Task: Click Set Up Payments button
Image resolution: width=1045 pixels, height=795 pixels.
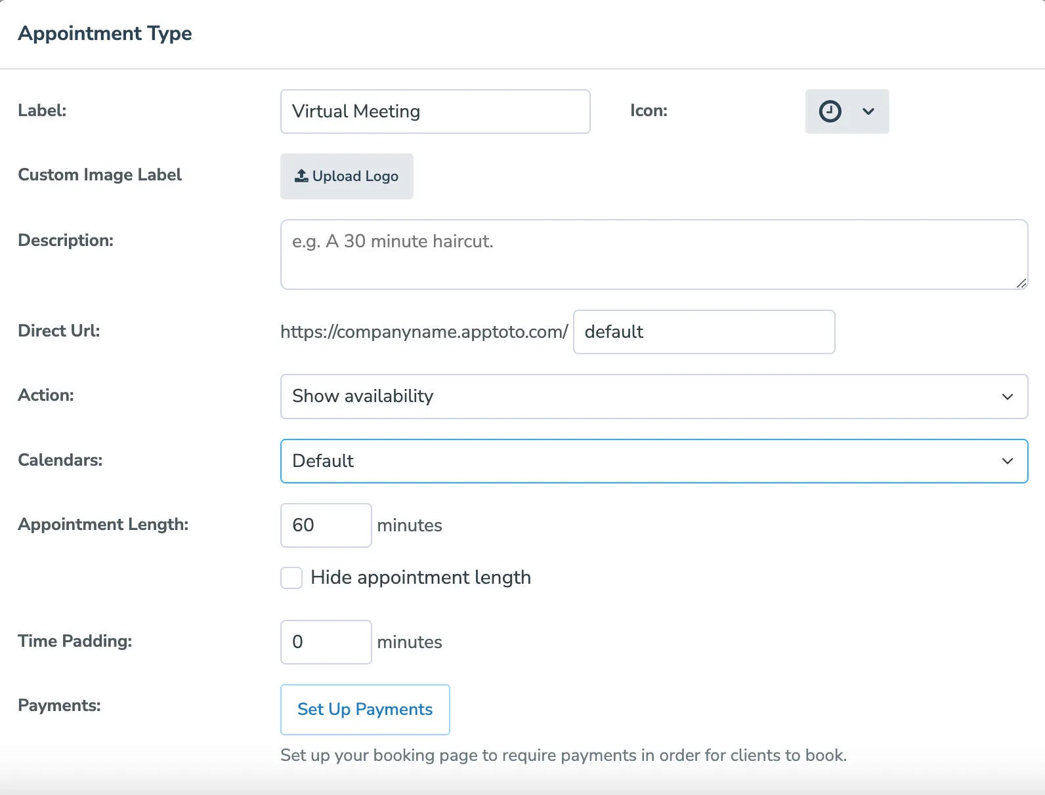Action: 365,710
